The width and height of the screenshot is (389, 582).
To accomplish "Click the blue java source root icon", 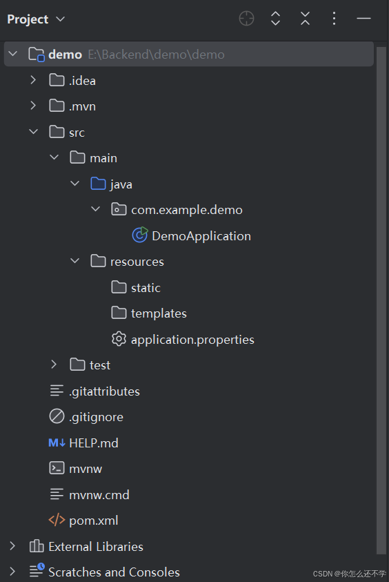I will click(98, 184).
